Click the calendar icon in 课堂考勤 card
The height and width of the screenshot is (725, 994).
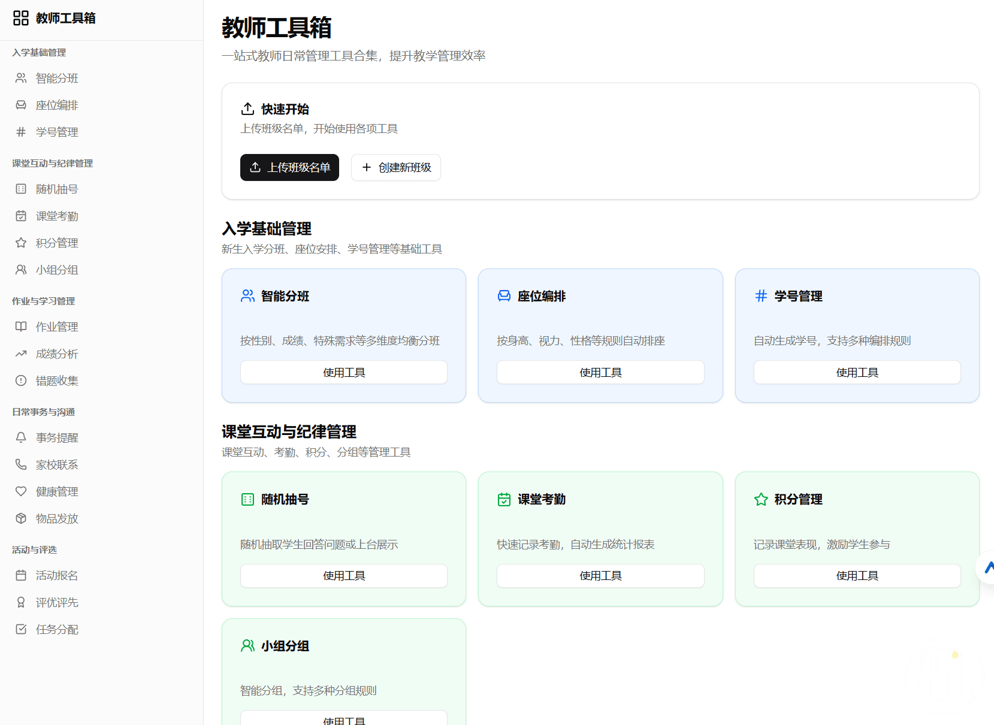(x=504, y=500)
